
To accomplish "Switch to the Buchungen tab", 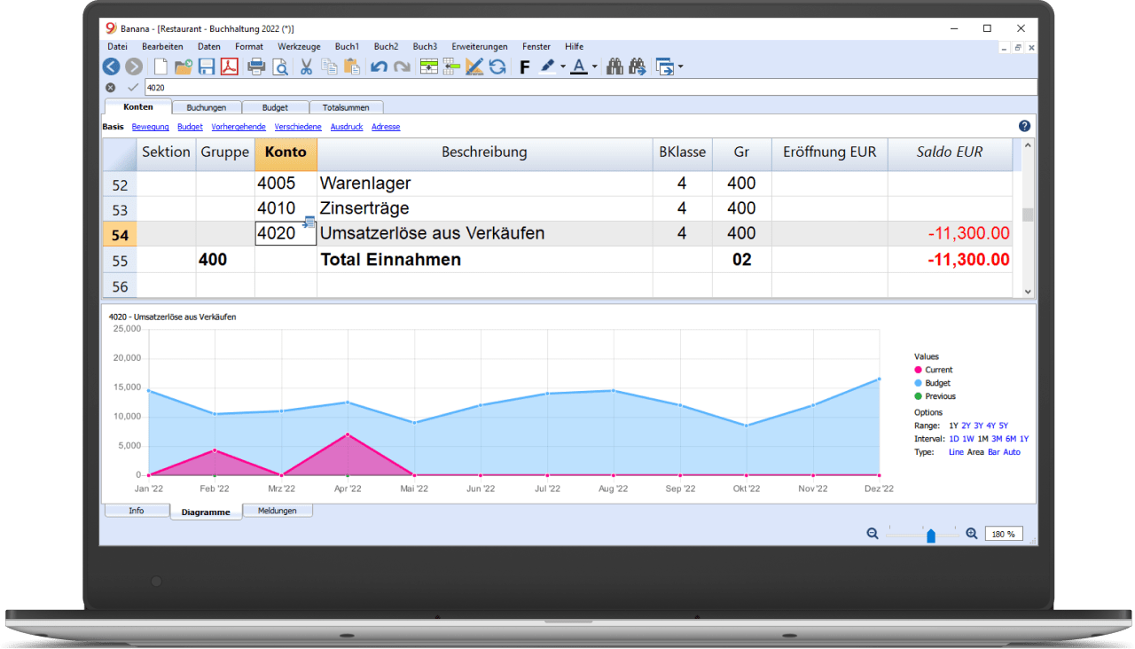I will pos(206,107).
